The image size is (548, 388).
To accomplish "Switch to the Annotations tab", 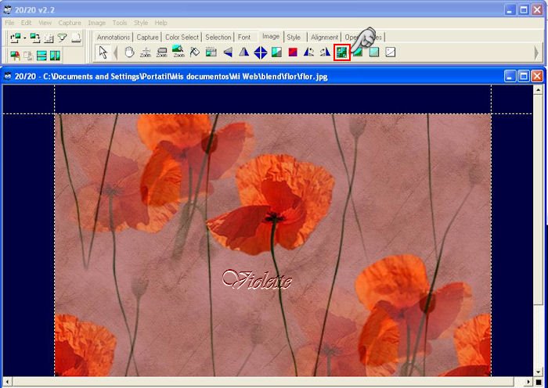I will (x=114, y=37).
